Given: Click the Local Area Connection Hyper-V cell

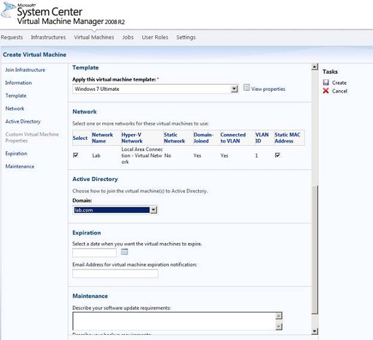Looking at the screenshot, I should (x=142, y=156).
